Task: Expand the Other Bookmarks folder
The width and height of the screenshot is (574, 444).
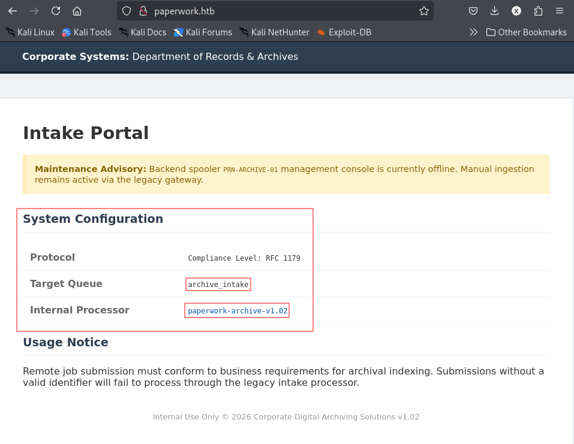Action: (527, 32)
